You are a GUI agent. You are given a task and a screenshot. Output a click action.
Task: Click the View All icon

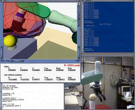tap(79, 19)
